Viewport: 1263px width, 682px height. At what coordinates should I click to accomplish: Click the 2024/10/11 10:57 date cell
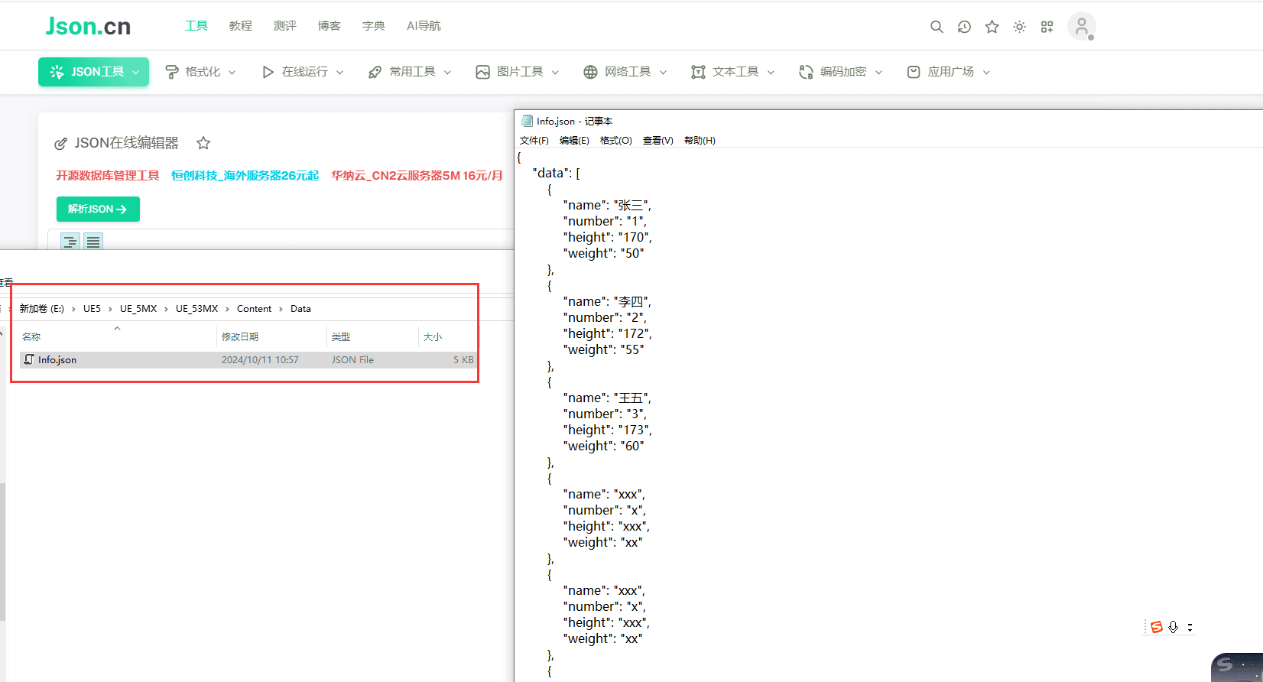click(x=260, y=360)
